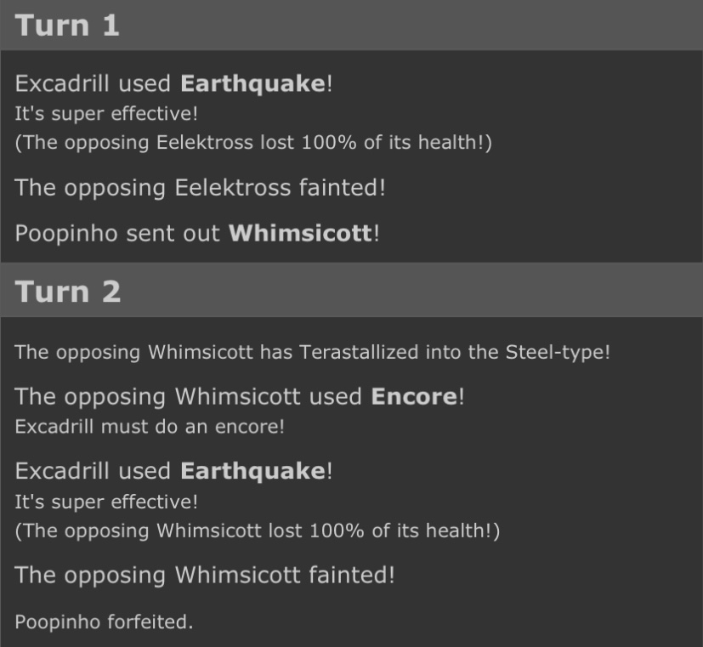Click 'Excadrill must do an encore!' line
Image resolution: width=703 pixels, height=647 pixels.
[x=150, y=427]
